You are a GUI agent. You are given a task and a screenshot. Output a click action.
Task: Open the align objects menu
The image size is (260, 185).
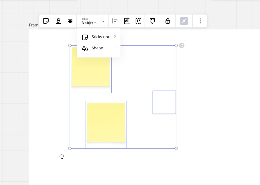(115, 21)
